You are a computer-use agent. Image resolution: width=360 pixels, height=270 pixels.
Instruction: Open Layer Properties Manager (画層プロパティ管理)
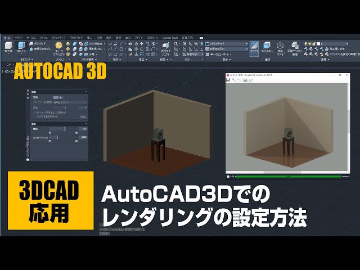coord(295,48)
